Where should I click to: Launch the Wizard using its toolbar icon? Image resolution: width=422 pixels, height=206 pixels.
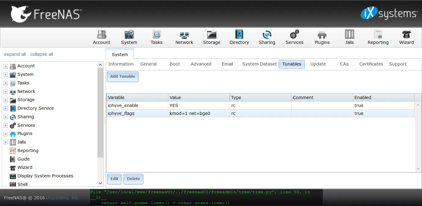pos(406,37)
